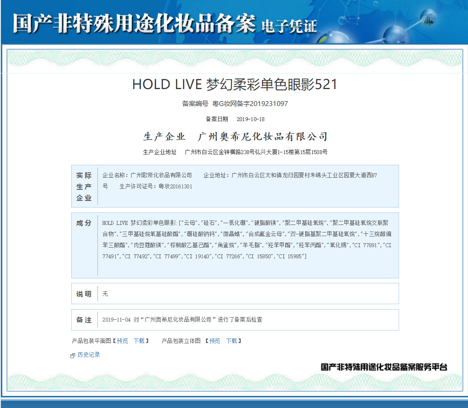Viewport: 468px width, 408px height.
Task: Click the filing date 2019-10-18
Action: coord(251,119)
